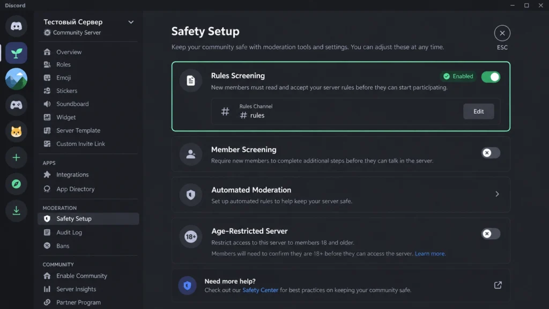Image resolution: width=549 pixels, height=309 pixels.
Task: Open the game controller server icon
Action: [16, 105]
